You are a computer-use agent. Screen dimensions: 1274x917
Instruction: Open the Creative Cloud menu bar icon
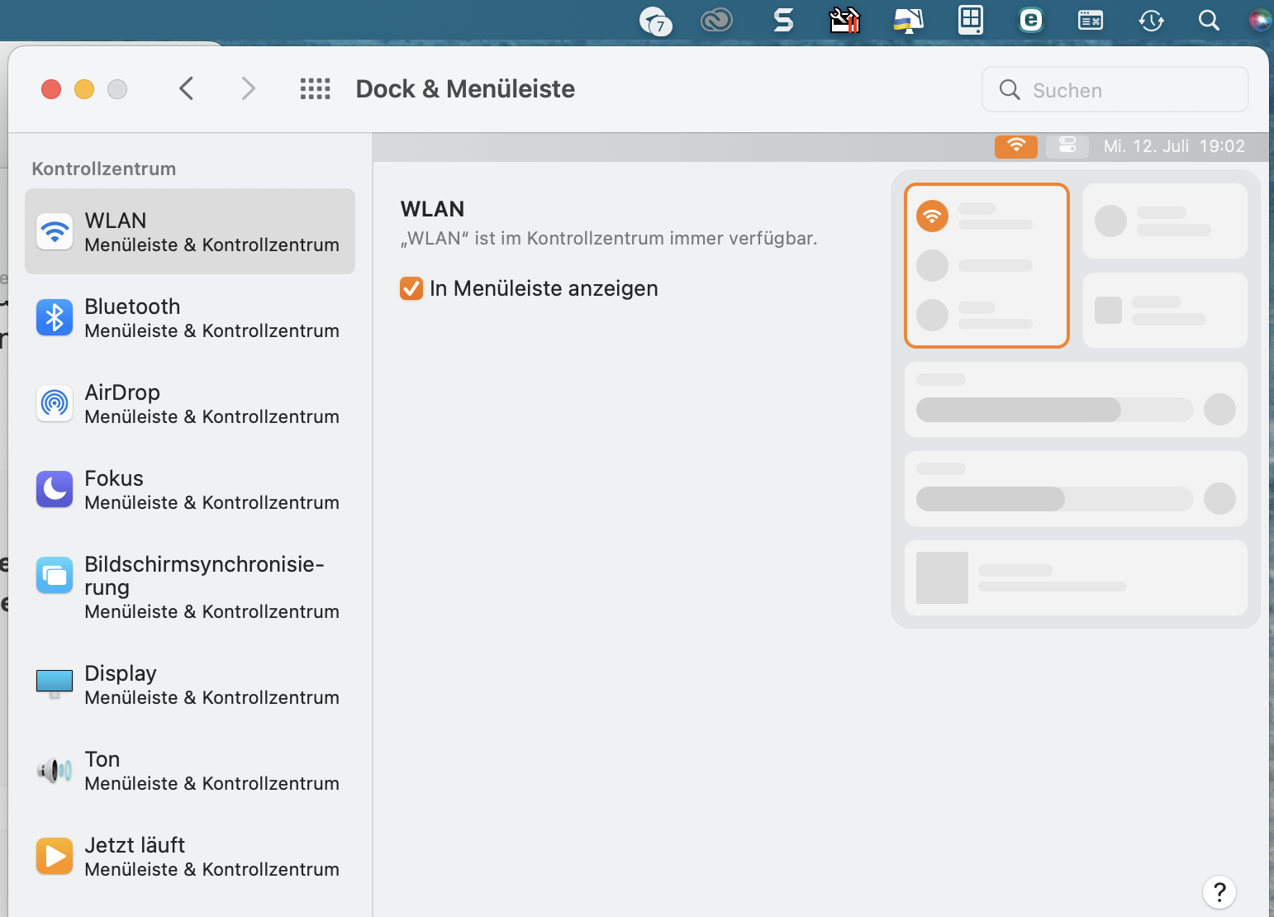716,19
